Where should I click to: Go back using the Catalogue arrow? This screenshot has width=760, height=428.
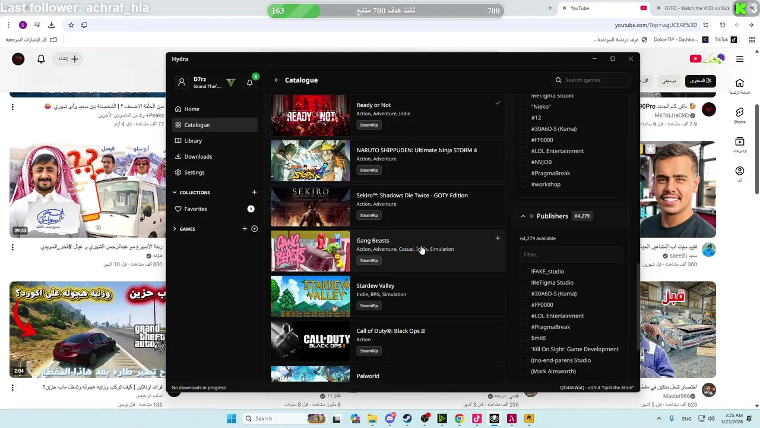[277, 80]
